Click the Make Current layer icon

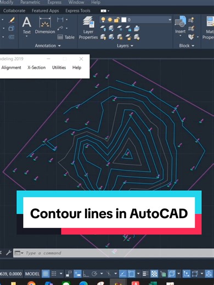(137, 29)
